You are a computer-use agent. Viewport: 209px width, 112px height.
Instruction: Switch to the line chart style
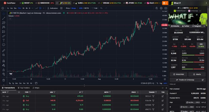coord(37,8)
